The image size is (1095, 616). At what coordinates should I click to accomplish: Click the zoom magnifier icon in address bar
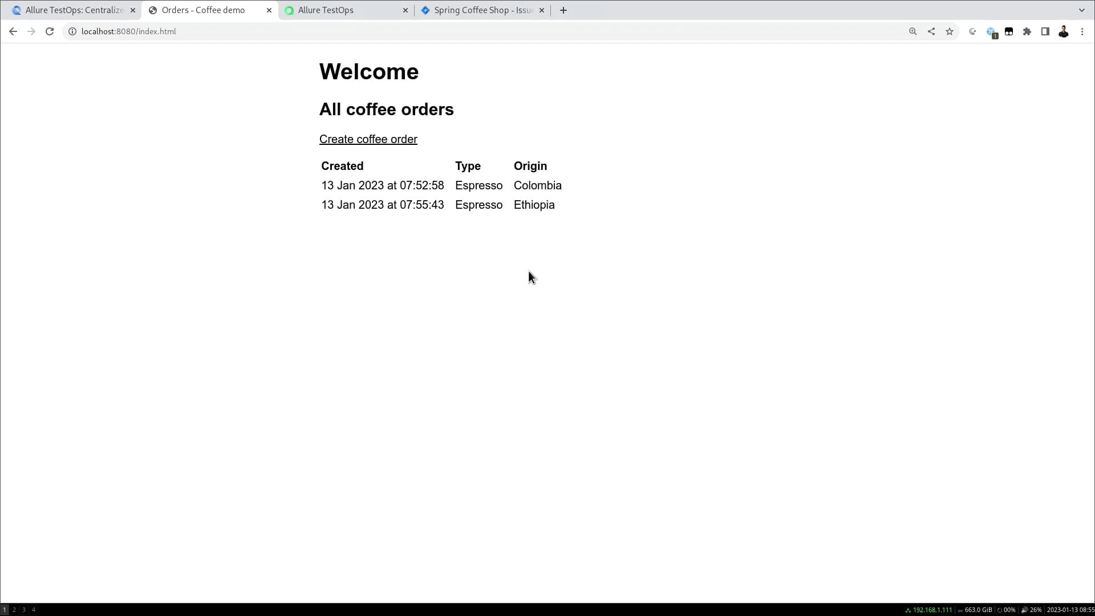[x=912, y=31]
